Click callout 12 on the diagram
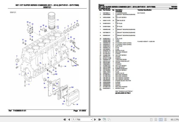The width and height of the screenshot is (179, 122). click(x=58, y=26)
